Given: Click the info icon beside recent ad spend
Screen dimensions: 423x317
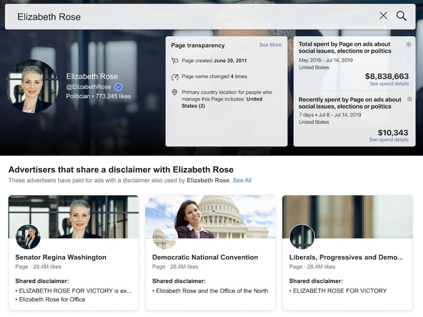Looking at the screenshot, I should (x=409, y=99).
